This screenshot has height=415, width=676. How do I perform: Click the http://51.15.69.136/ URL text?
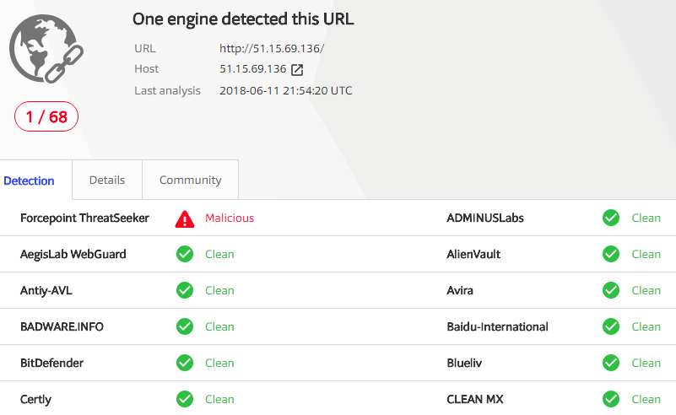[x=272, y=48]
